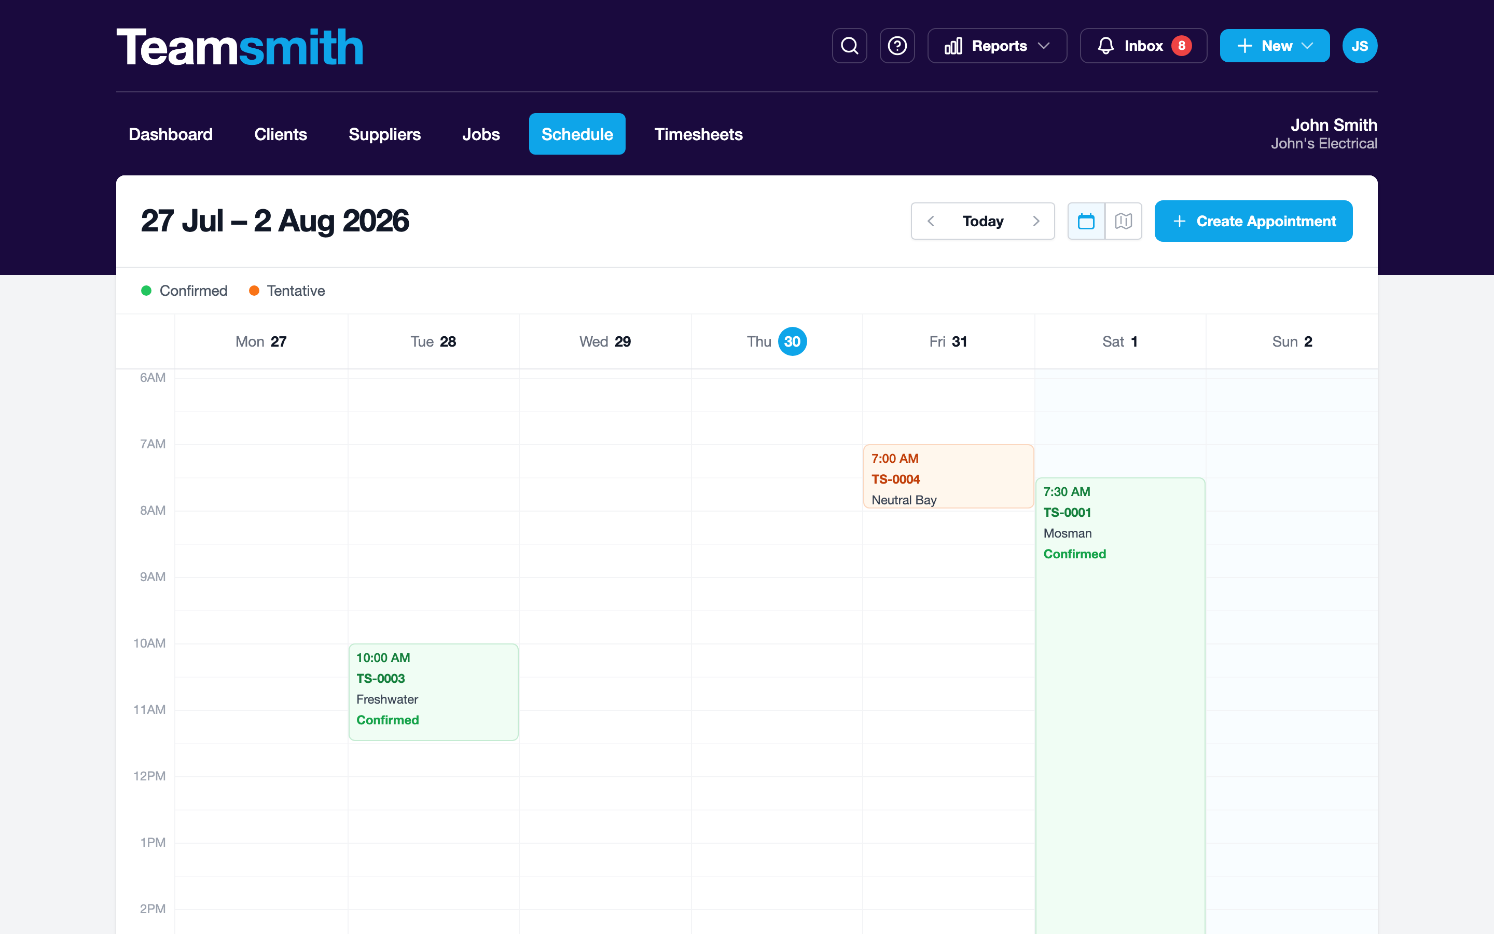
Task: Click the Tentative legend orange dot
Action: (254, 291)
